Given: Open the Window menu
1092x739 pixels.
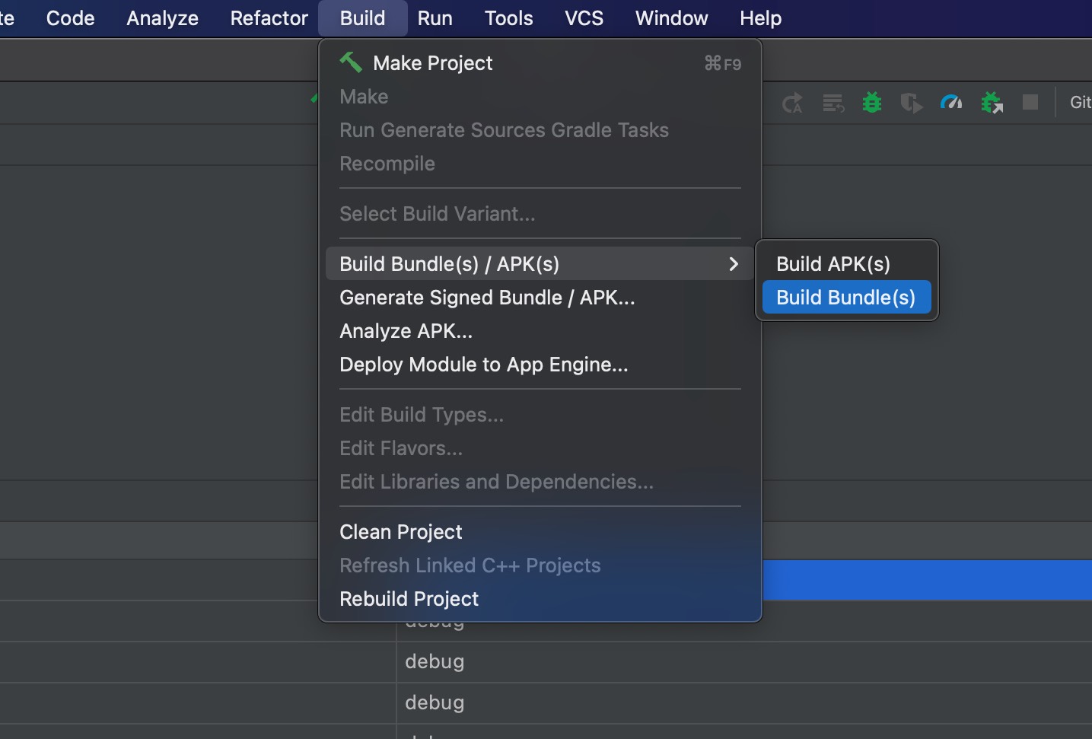Looking at the screenshot, I should click(670, 18).
